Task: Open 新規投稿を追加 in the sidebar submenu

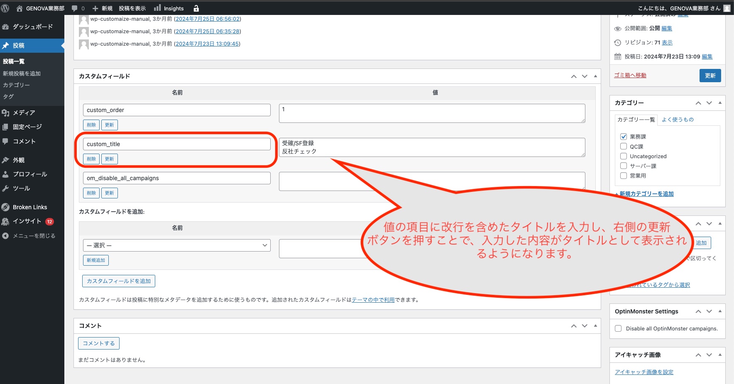Action: [22, 73]
